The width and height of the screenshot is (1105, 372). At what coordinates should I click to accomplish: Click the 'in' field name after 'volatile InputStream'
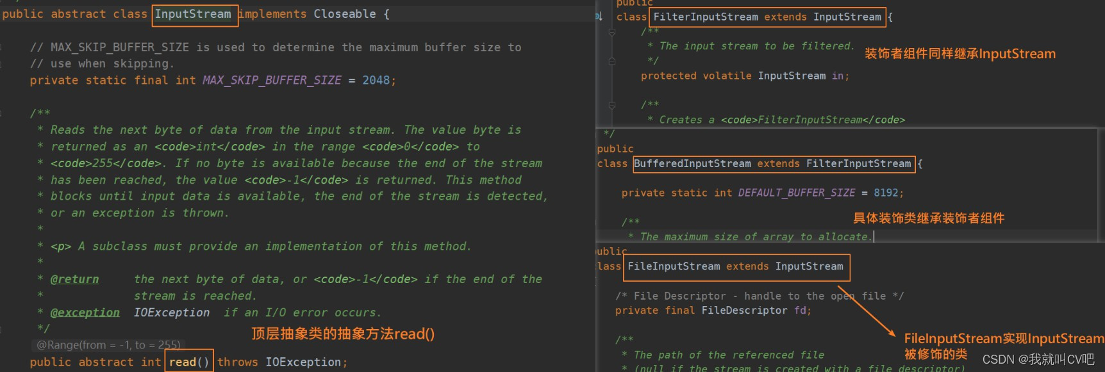pos(838,76)
